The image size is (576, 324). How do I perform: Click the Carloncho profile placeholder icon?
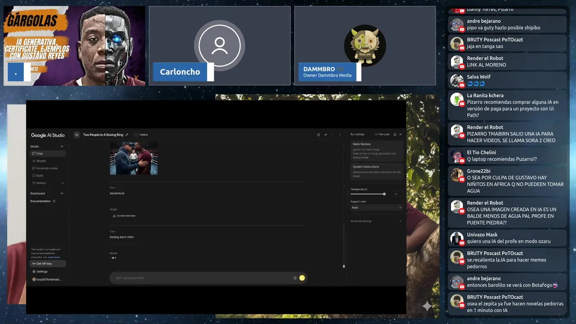point(220,45)
